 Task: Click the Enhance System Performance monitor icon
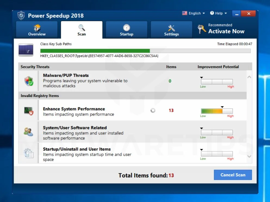pos(29,111)
